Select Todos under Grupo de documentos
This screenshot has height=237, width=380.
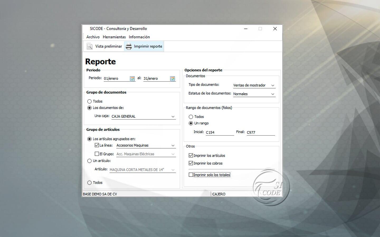89,101
